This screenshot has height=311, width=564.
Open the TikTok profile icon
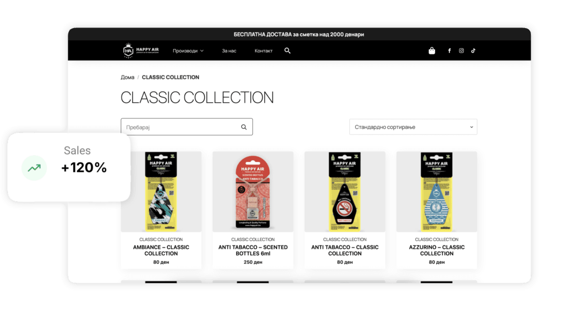coord(473,51)
